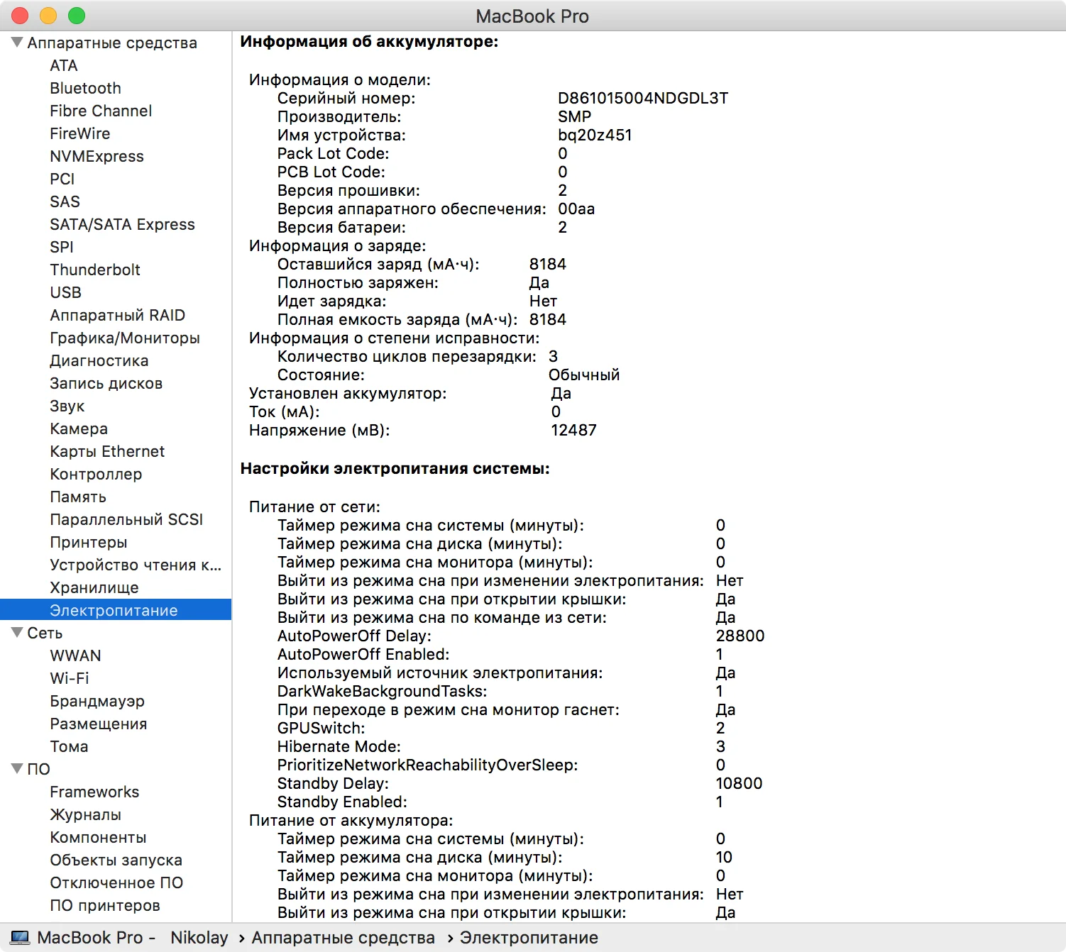Open Диагностика sidebar entry

pos(99,360)
